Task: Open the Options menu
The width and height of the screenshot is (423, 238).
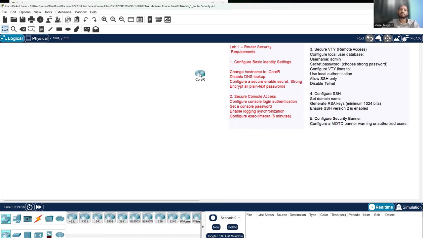Action: pos(25,12)
